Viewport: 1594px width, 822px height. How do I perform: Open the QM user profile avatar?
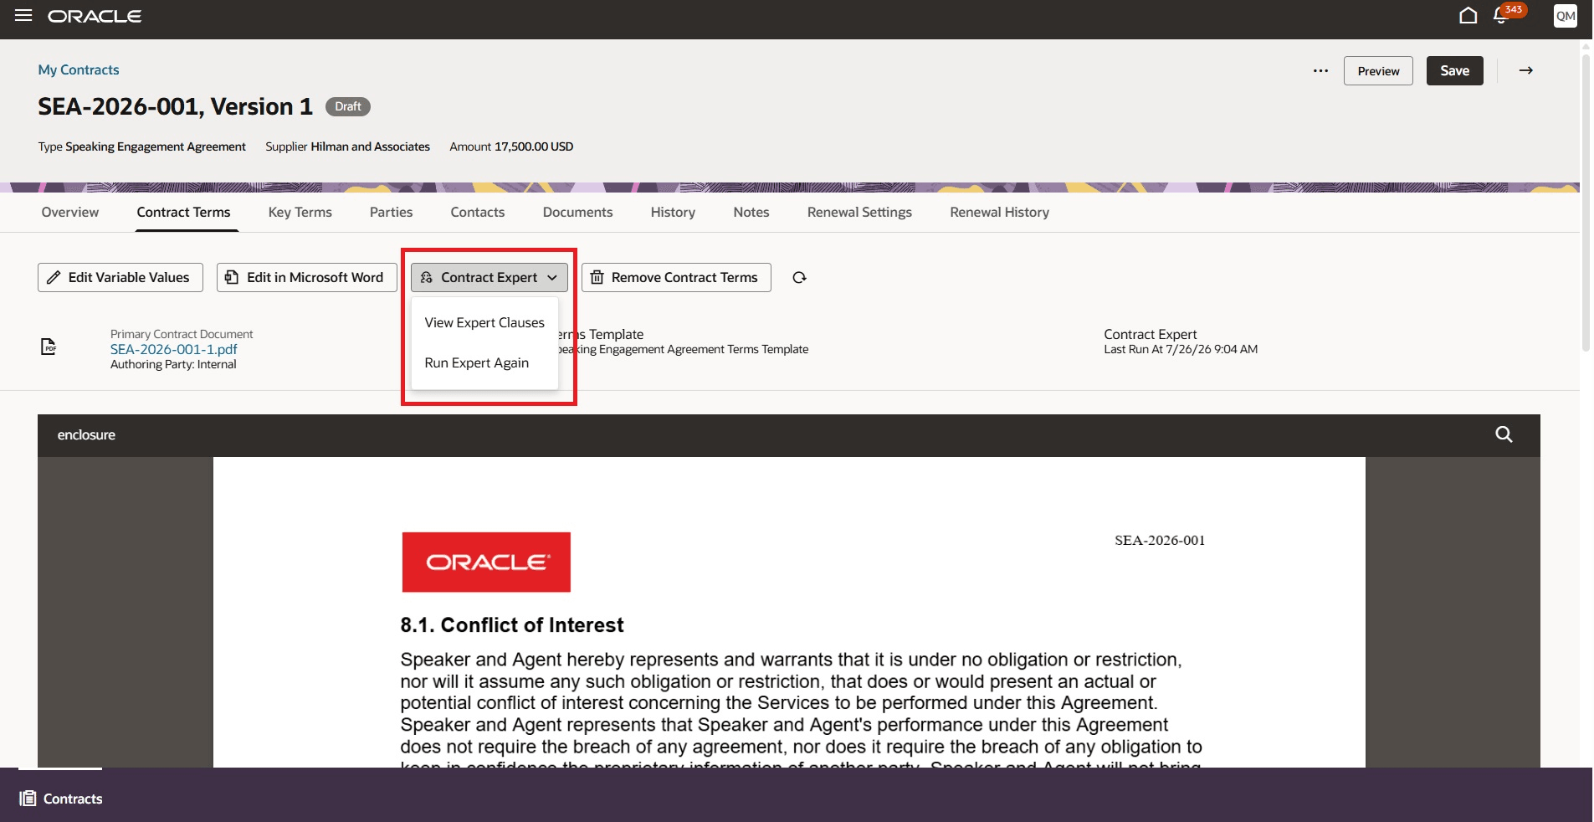pos(1566,16)
